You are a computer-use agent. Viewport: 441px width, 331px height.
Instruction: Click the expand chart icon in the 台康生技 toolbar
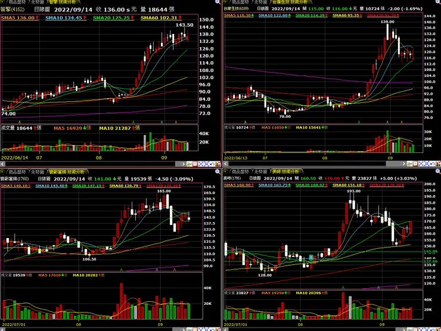point(427,164)
